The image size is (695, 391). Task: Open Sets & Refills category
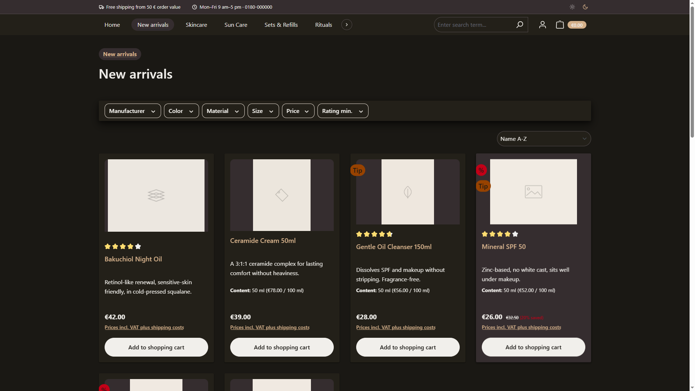pyautogui.click(x=281, y=25)
